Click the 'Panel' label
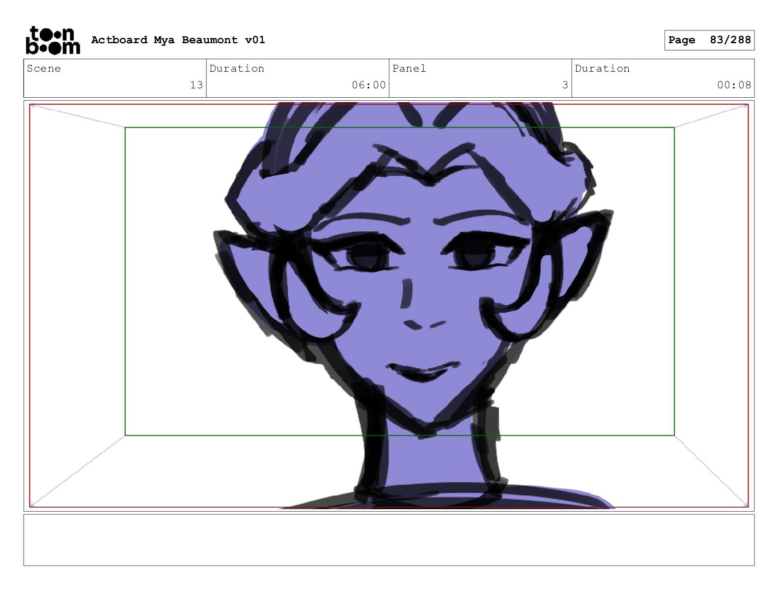The image size is (778, 601). 409,68
